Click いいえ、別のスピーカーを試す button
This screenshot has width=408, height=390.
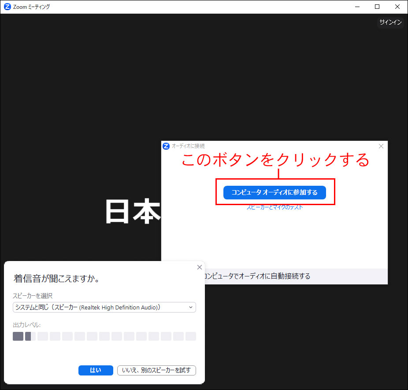coord(156,370)
